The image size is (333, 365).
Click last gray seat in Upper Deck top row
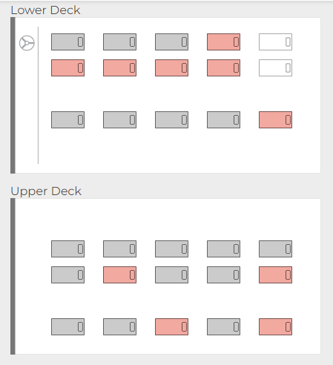tap(275, 249)
